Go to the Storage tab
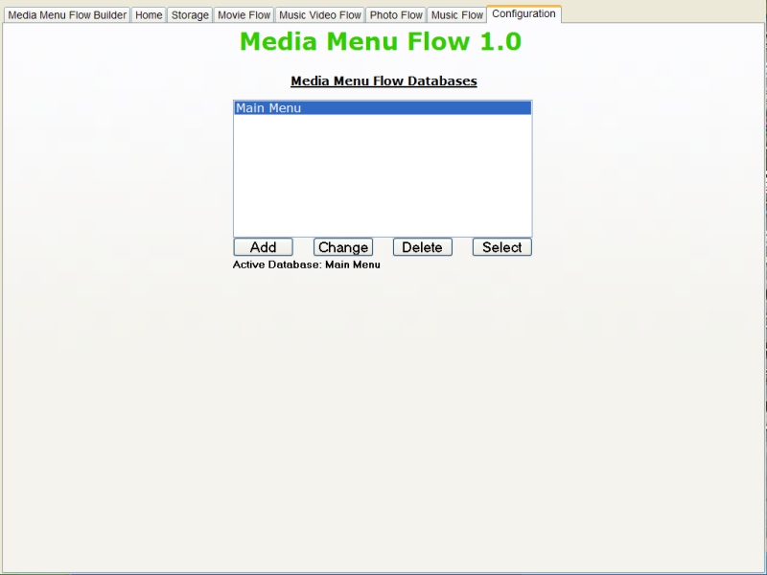The height and width of the screenshot is (575, 767). point(190,15)
